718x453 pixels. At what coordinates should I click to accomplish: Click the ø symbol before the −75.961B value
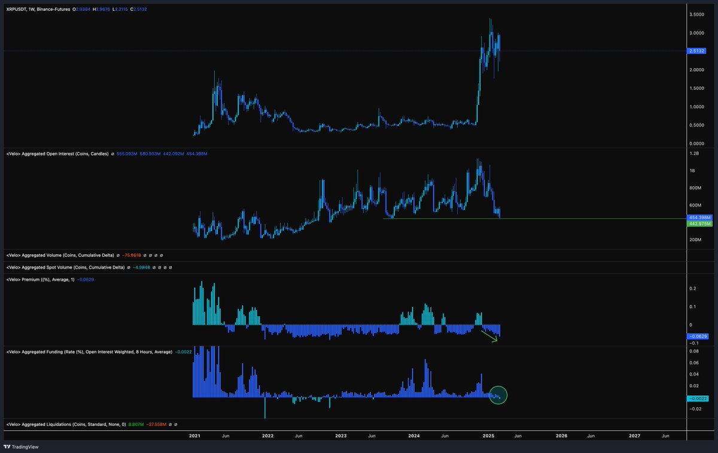(x=117, y=255)
